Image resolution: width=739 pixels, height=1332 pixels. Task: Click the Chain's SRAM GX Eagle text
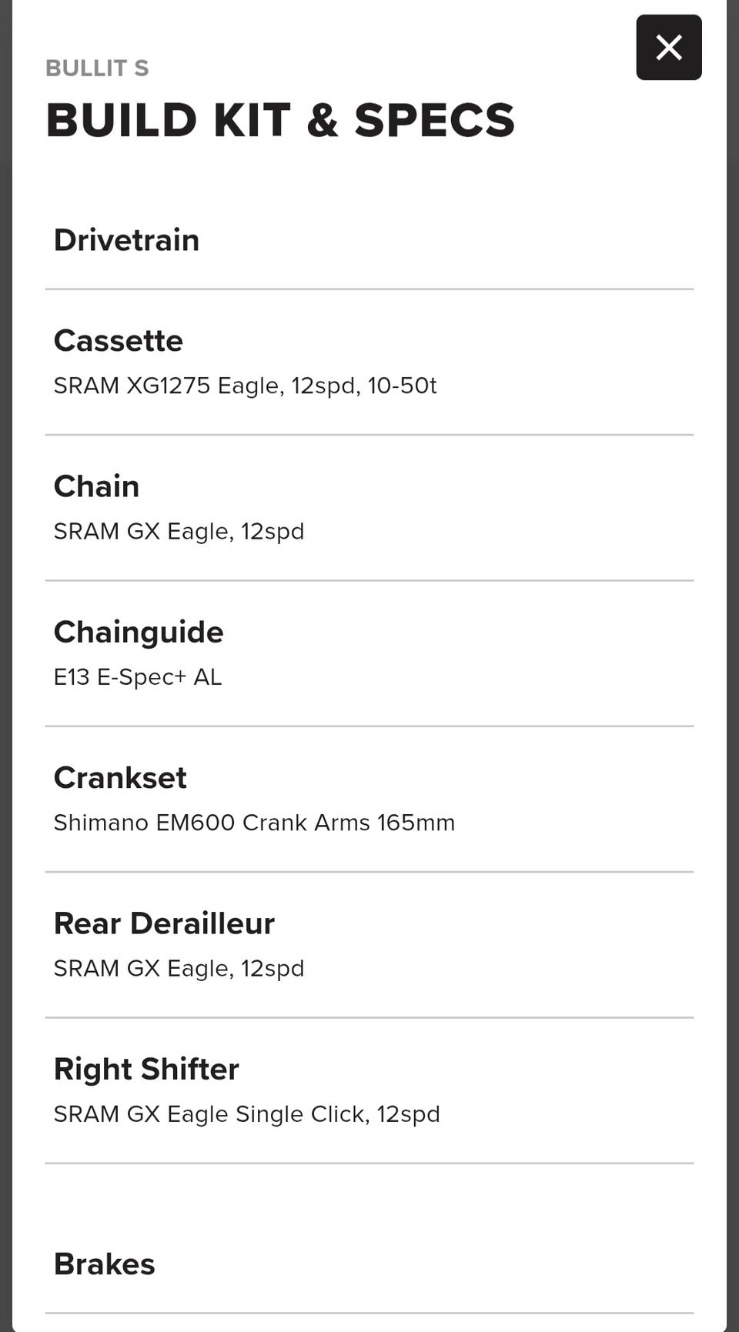(179, 531)
